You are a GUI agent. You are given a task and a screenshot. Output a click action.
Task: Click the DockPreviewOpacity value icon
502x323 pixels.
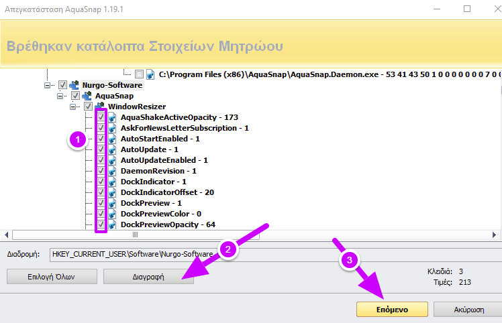[x=112, y=224]
